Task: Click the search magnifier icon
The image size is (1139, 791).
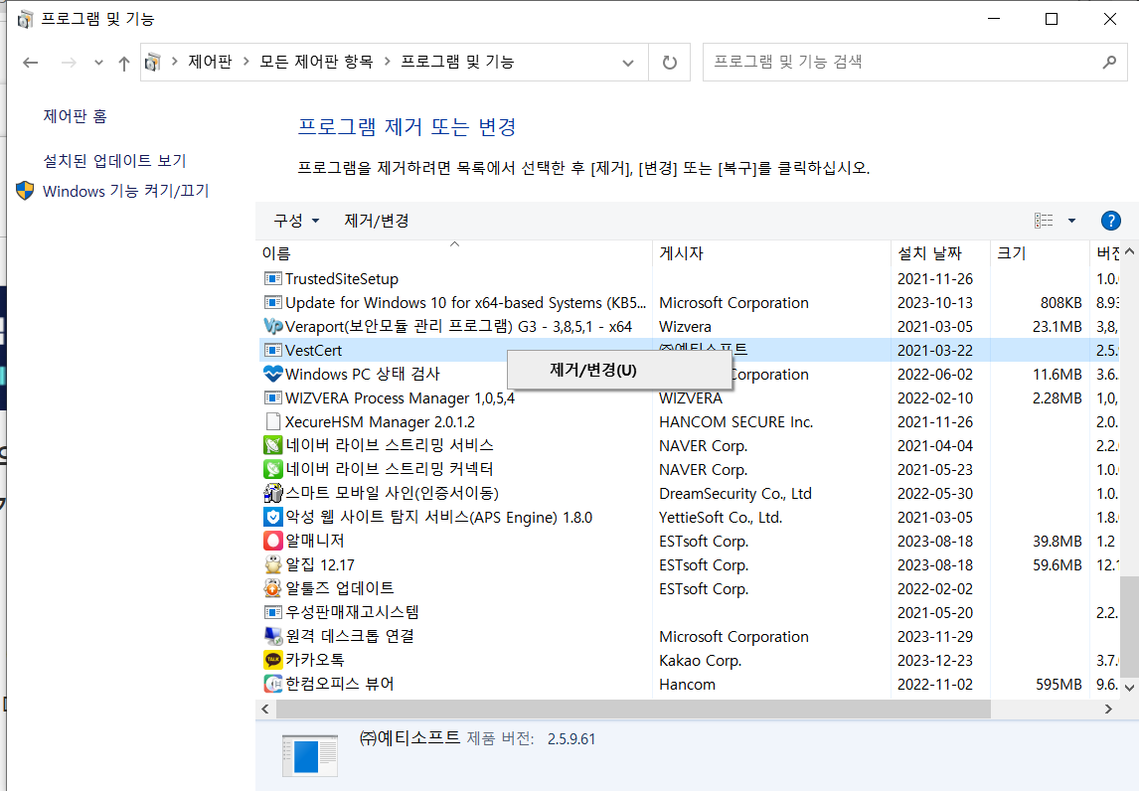Action: tap(1109, 63)
